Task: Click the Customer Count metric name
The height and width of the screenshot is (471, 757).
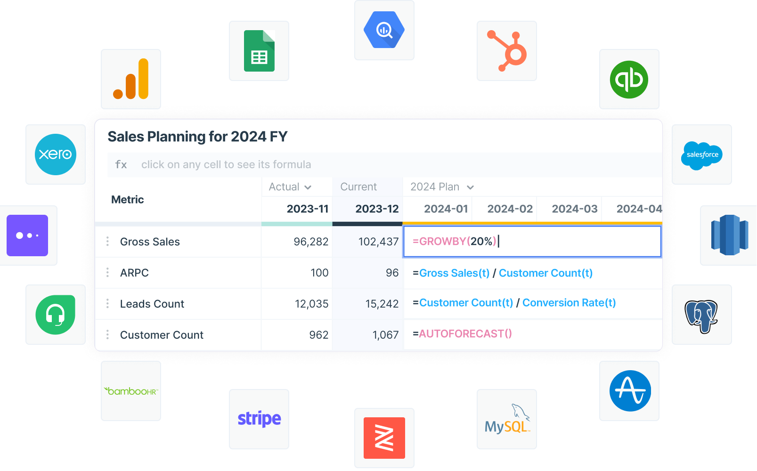Action: (x=162, y=335)
